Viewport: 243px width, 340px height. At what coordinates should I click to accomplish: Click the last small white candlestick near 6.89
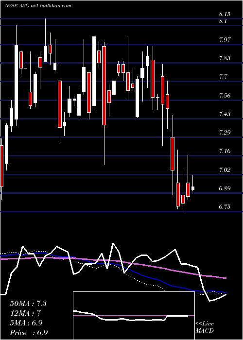tap(193, 188)
